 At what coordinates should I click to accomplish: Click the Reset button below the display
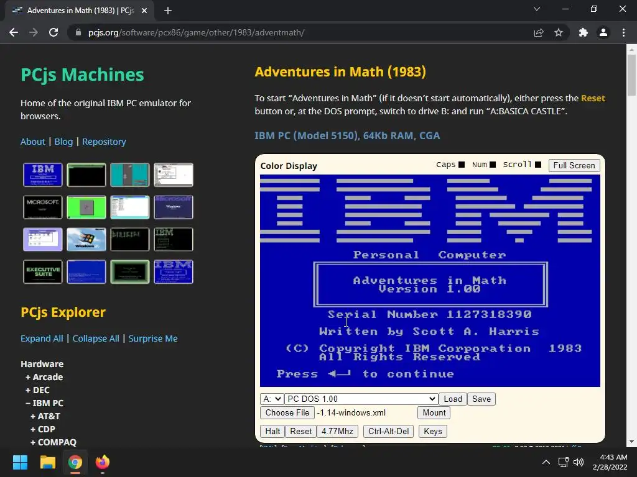300,431
